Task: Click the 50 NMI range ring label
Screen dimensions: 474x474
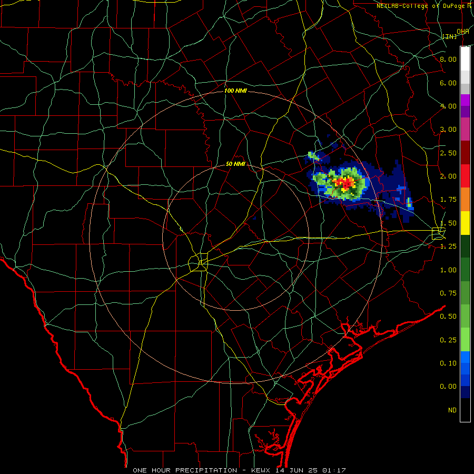Action: tap(235, 164)
